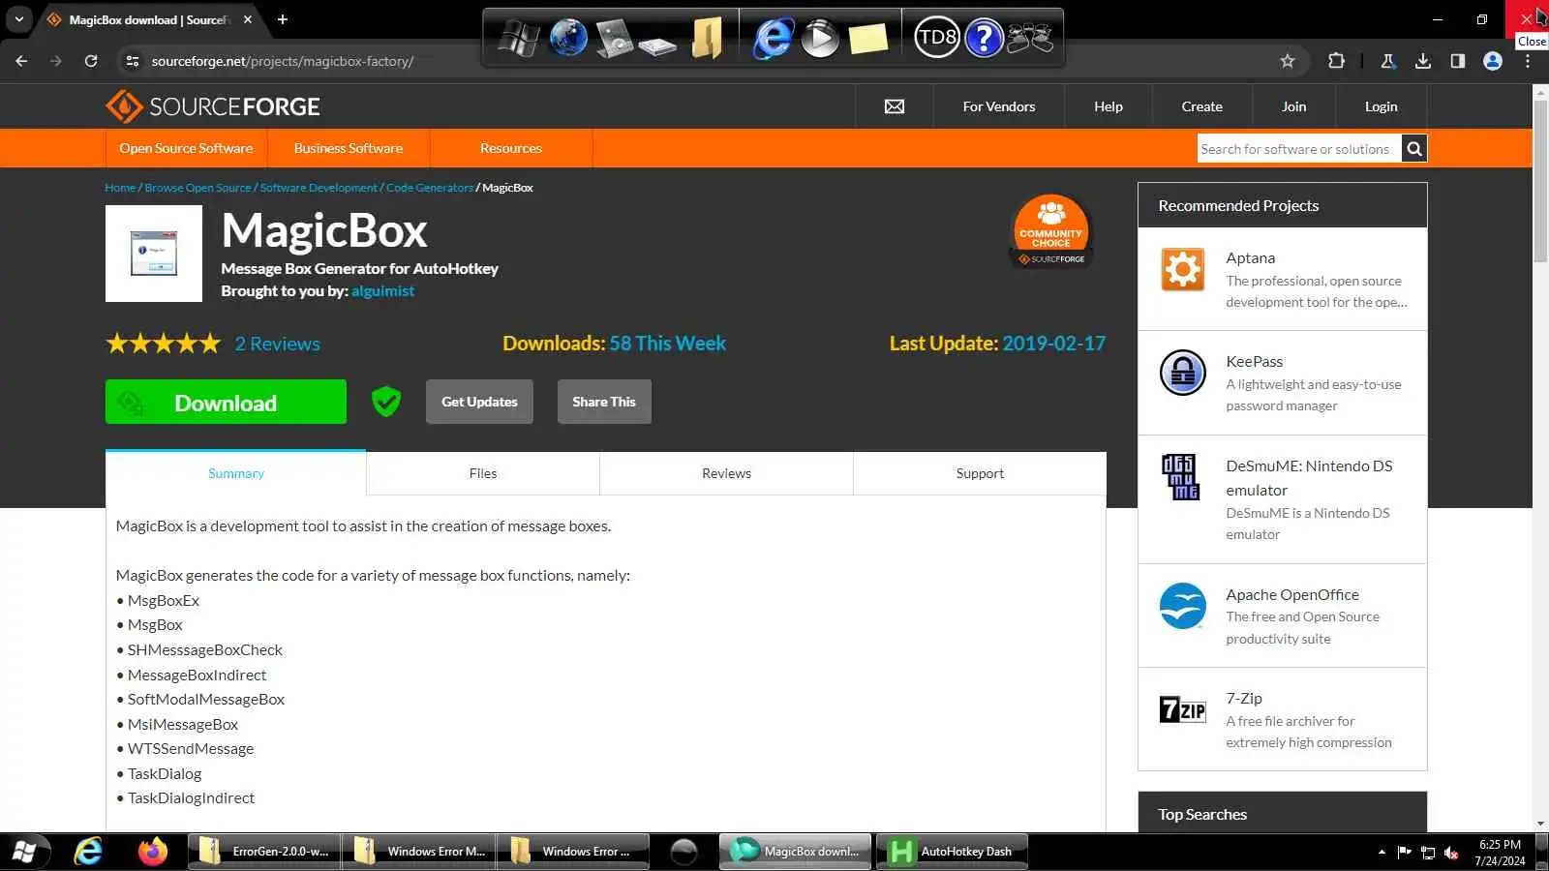The image size is (1549, 871).
Task: Launch Internet Explorer from the top dock
Action: pos(773,39)
